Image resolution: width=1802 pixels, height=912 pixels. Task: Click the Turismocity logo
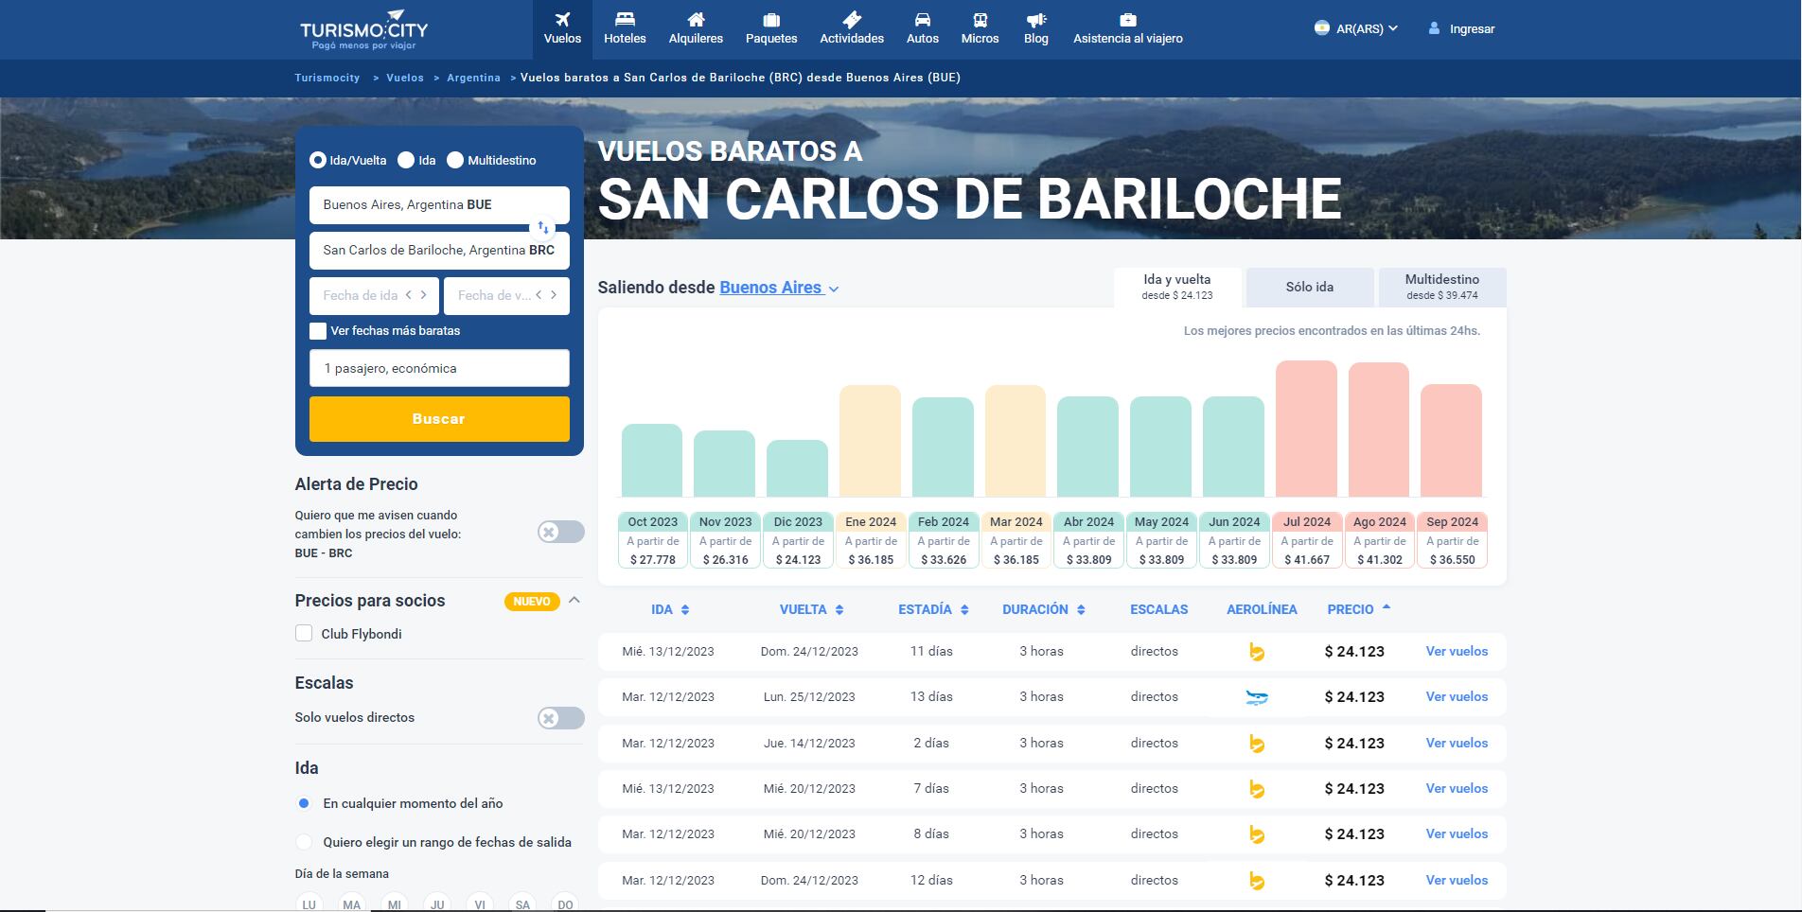(364, 29)
